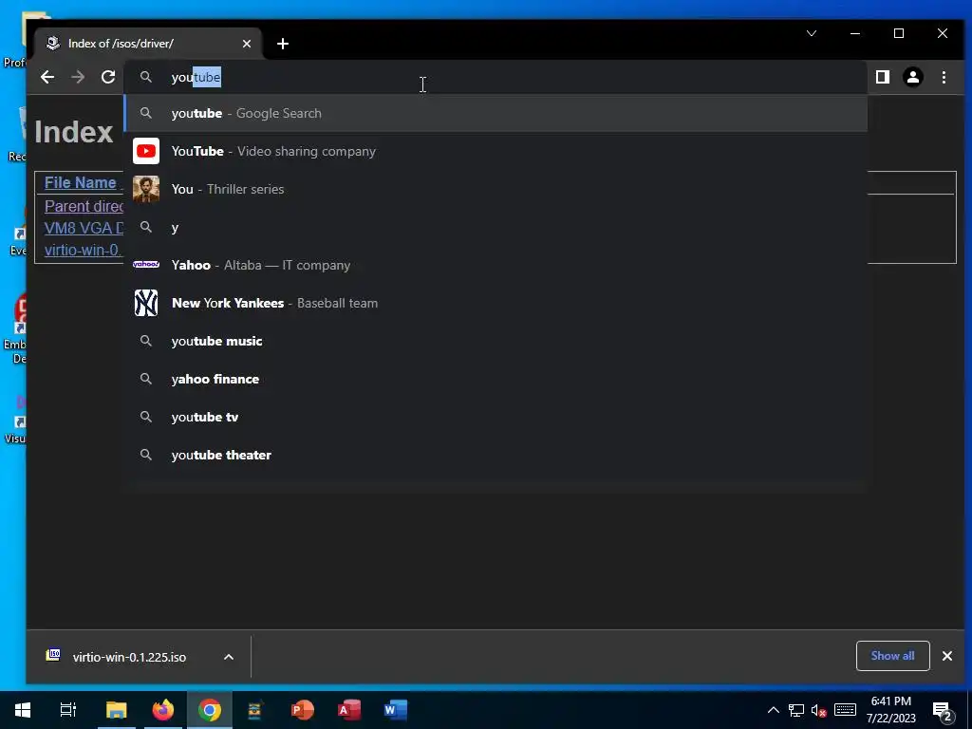This screenshot has height=729, width=972.
Task: Select 'youtube tv' suggestion
Action: 495,418
